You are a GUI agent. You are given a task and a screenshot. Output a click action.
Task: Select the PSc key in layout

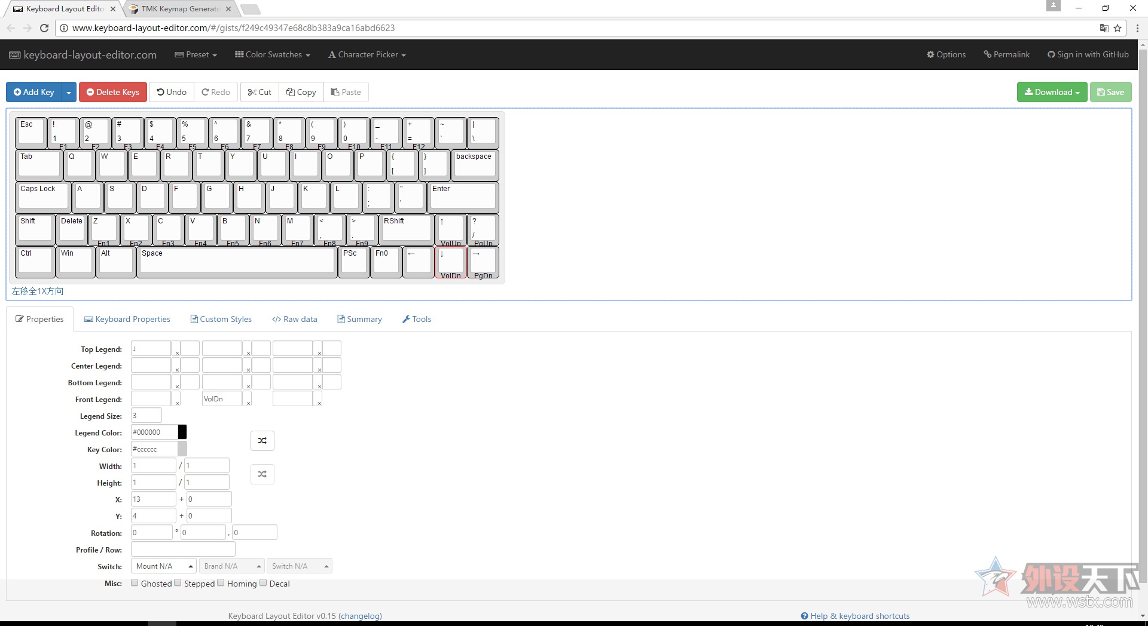(354, 262)
